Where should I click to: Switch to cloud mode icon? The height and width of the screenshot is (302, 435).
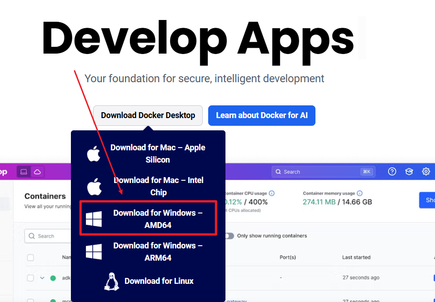pos(37,172)
